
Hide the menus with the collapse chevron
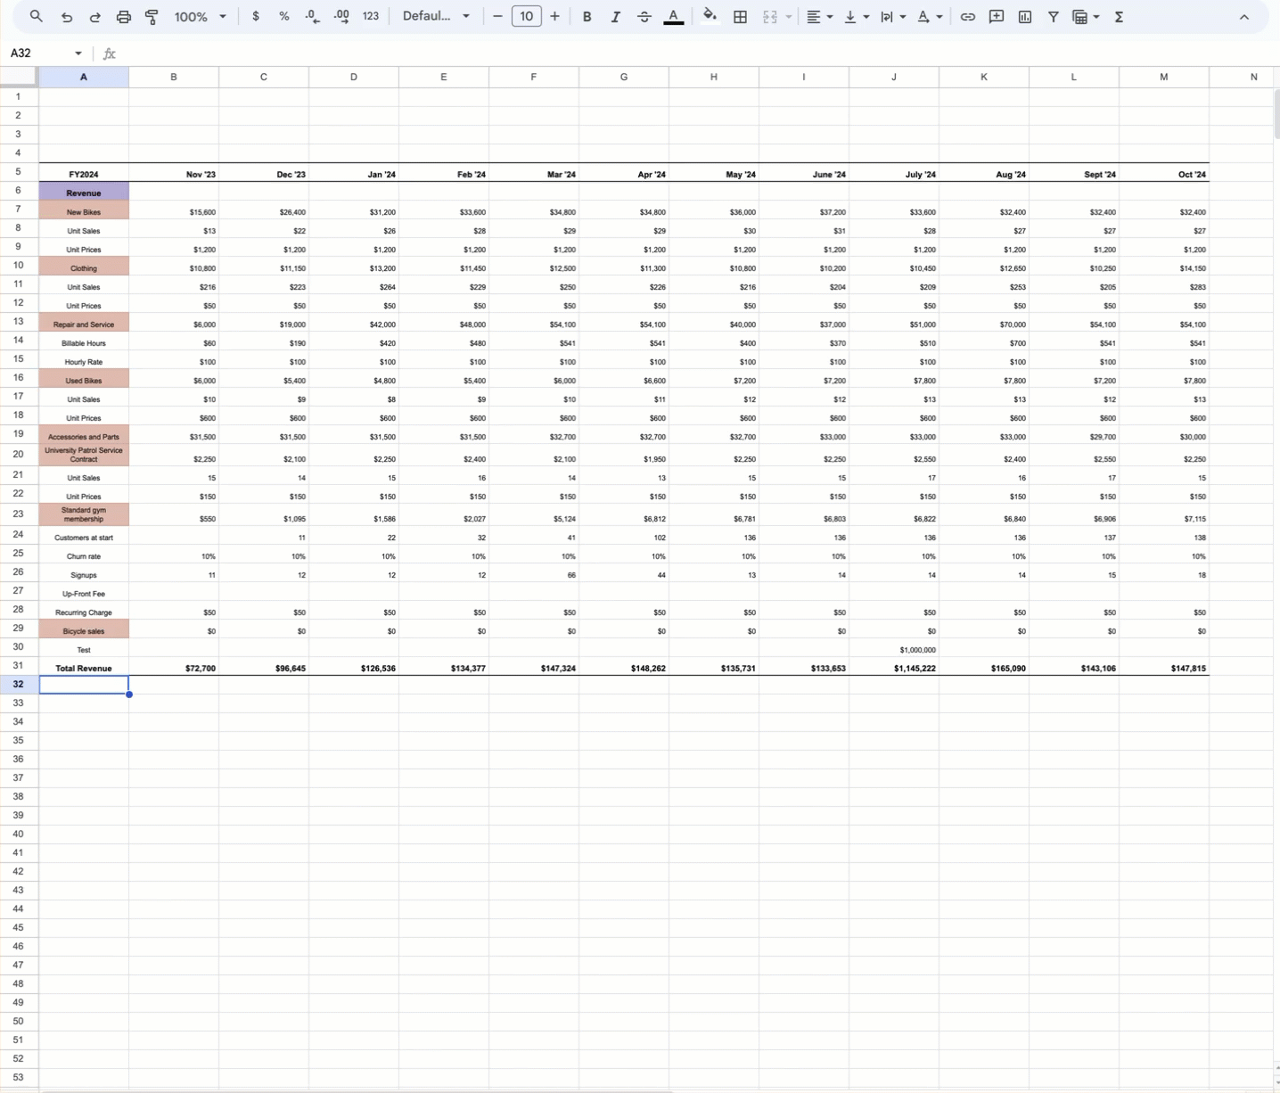[1244, 16]
